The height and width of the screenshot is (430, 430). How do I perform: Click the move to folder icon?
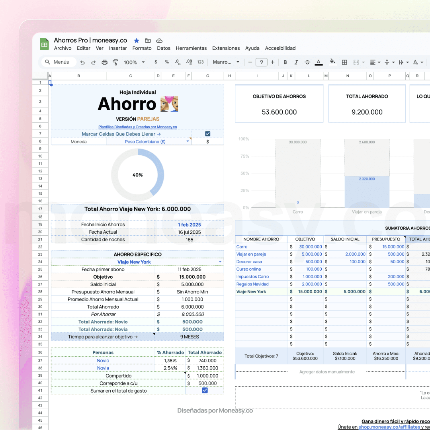tap(148, 41)
